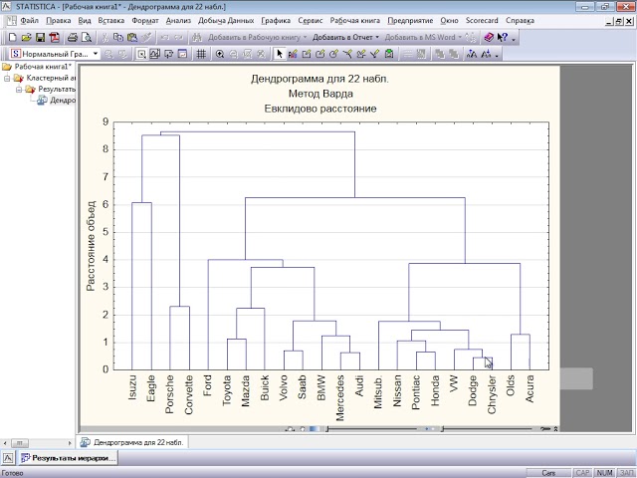Open the Сервис menu
Screen dimensions: 637x478
coord(310,21)
